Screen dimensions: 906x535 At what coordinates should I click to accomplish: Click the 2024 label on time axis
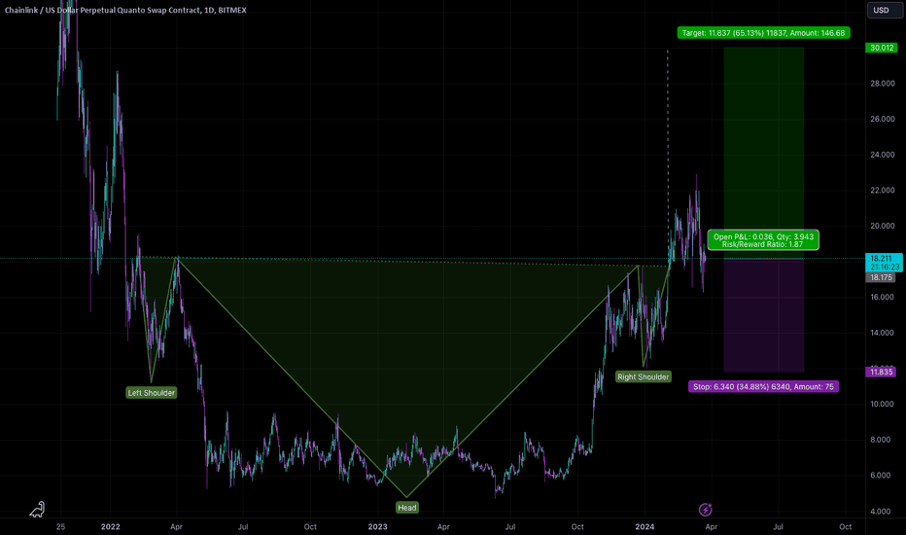click(x=645, y=526)
